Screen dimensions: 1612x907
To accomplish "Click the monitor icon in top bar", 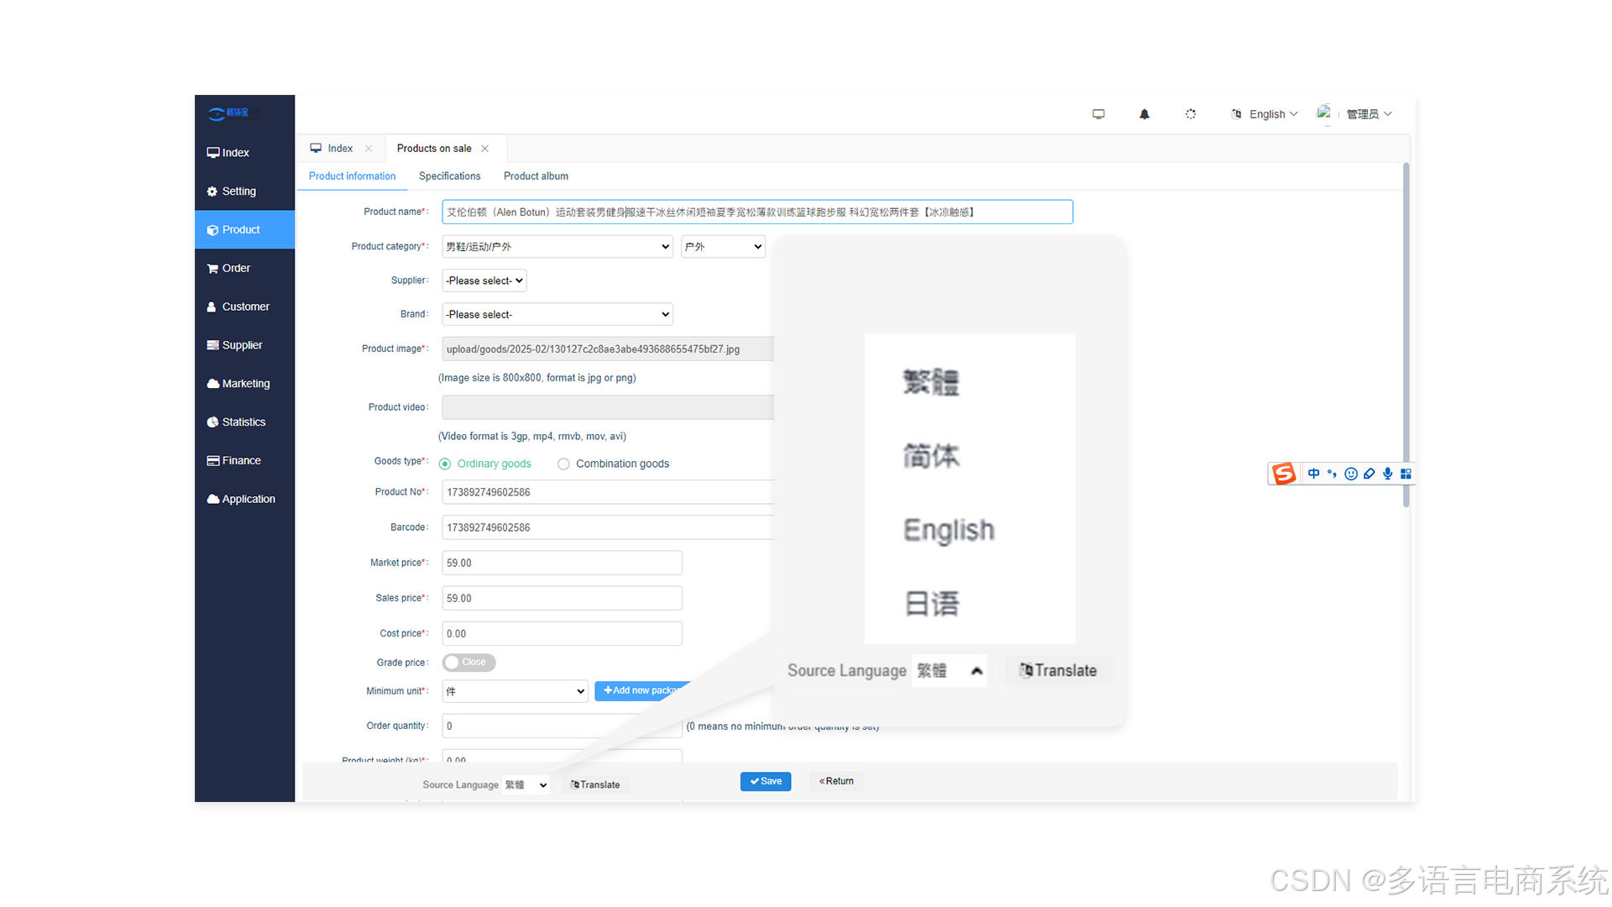I will point(1098,114).
